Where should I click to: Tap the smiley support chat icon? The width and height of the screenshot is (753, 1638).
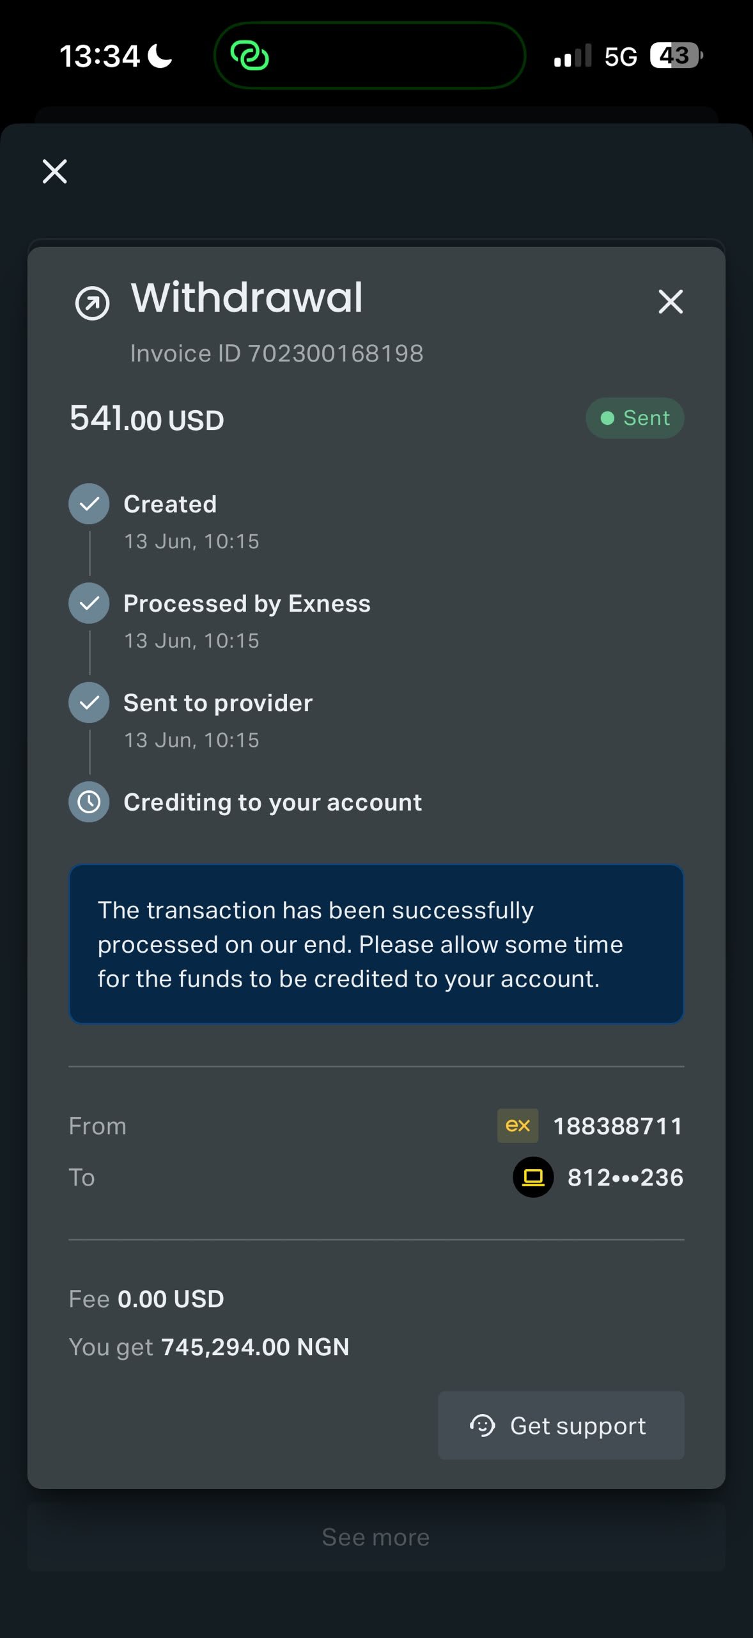tap(483, 1426)
